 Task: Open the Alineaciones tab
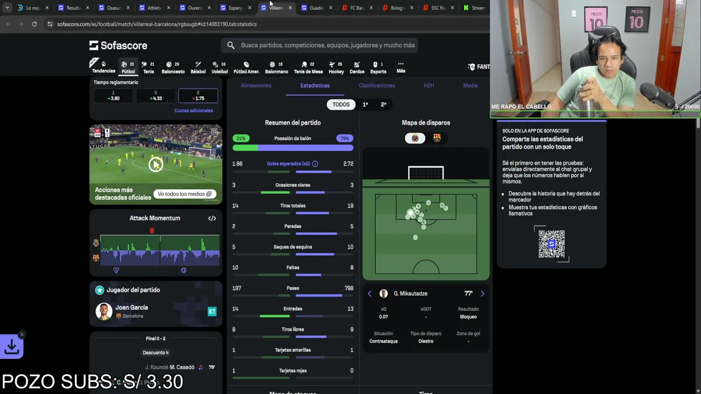(x=256, y=85)
